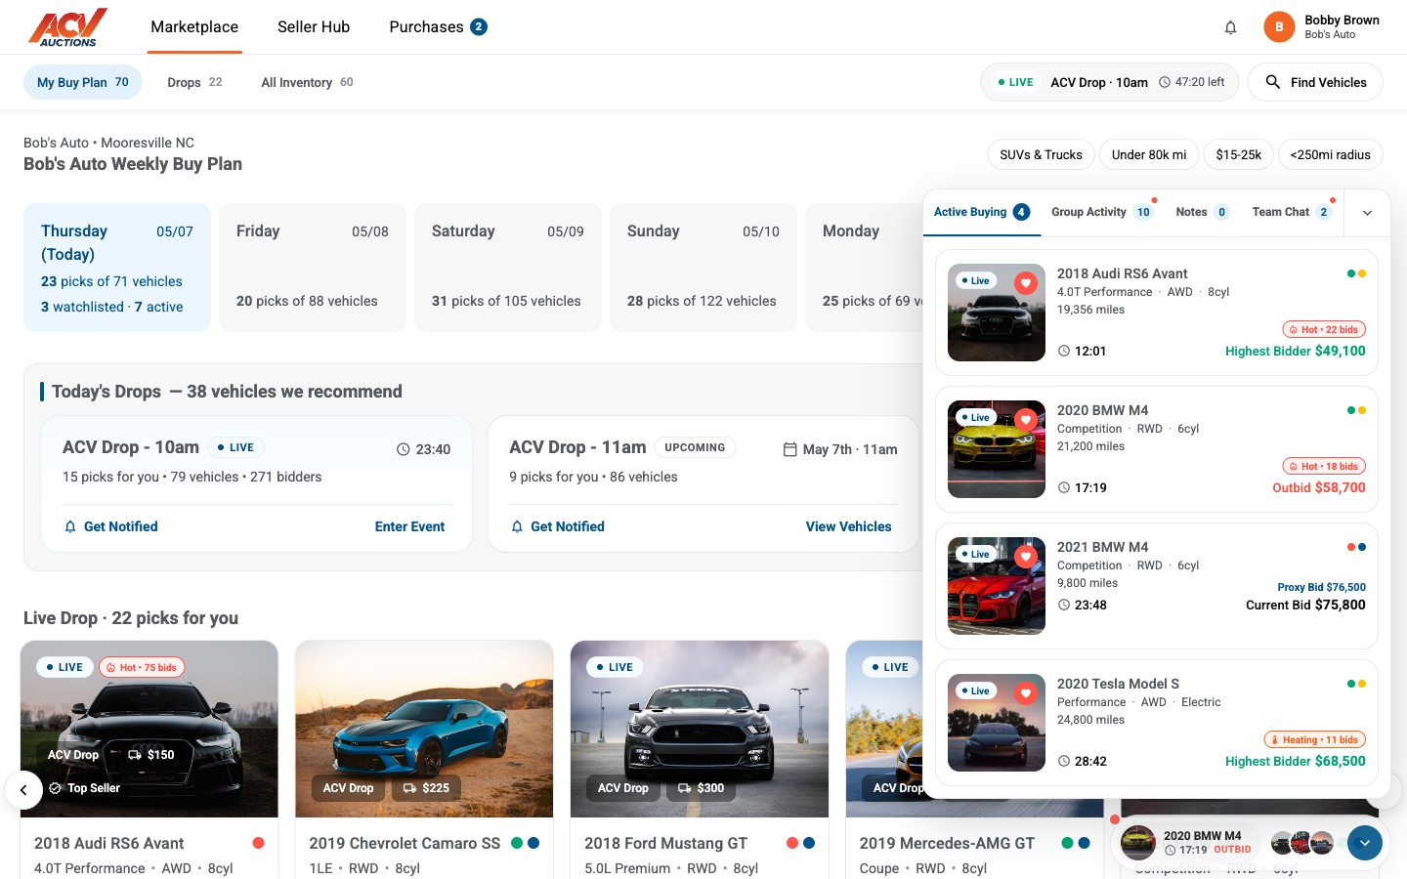Collapse the buying panel with chevron
This screenshot has width=1407, height=879.
(1367, 213)
